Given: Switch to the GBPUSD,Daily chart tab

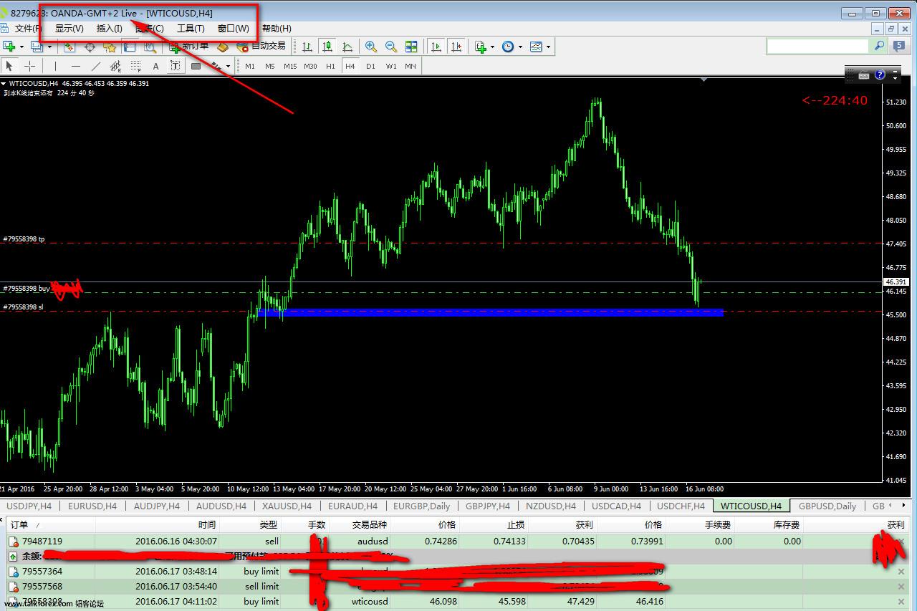Looking at the screenshot, I should (x=827, y=506).
